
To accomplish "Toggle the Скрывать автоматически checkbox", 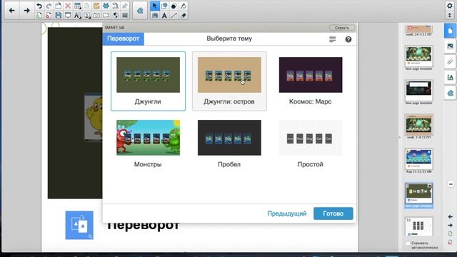I will click(x=408, y=243).
